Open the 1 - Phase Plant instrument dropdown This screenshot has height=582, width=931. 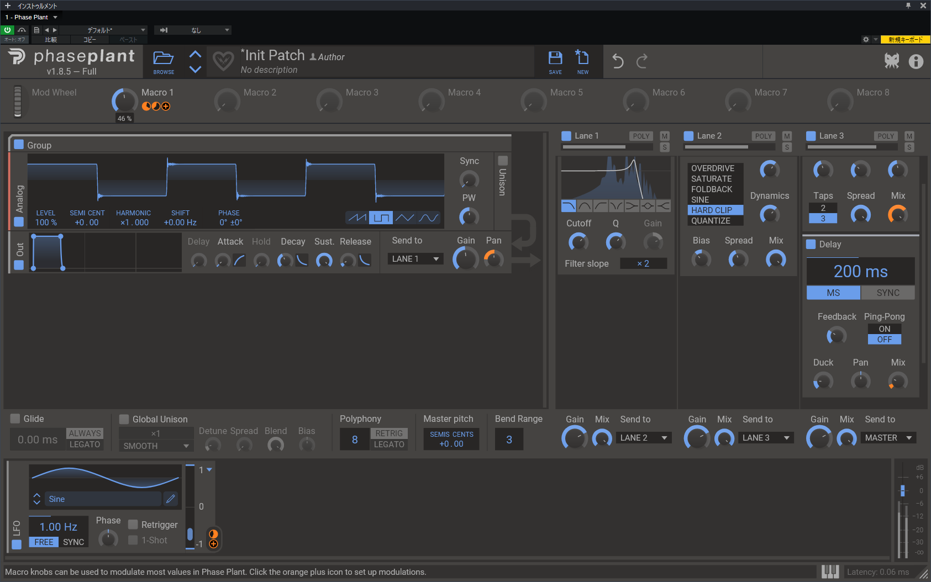click(31, 17)
